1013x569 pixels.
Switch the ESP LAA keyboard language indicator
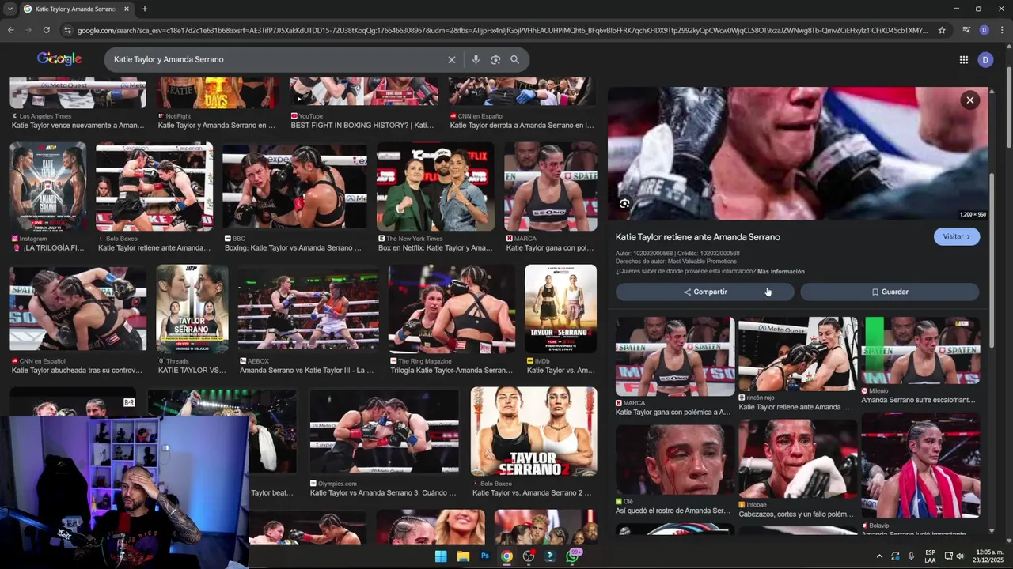click(x=931, y=556)
